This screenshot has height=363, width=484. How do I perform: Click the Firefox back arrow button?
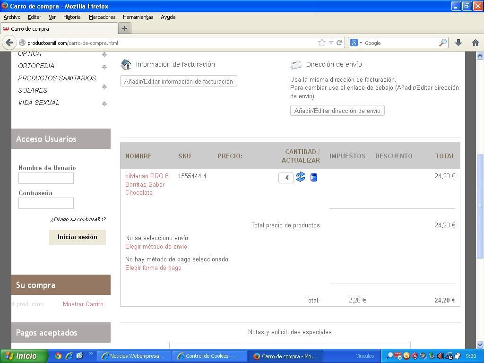click(x=9, y=43)
